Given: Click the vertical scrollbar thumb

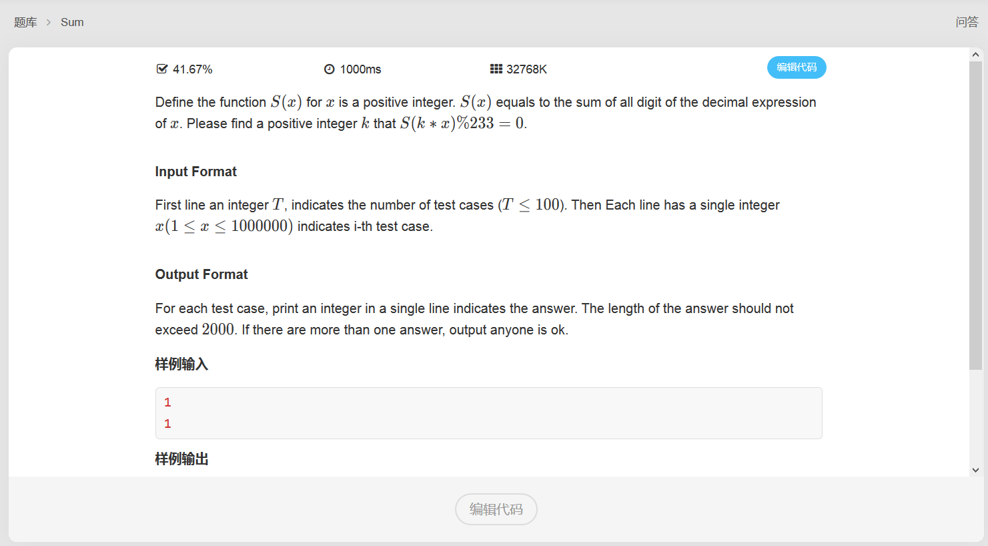Looking at the screenshot, I should click(975, 216).
